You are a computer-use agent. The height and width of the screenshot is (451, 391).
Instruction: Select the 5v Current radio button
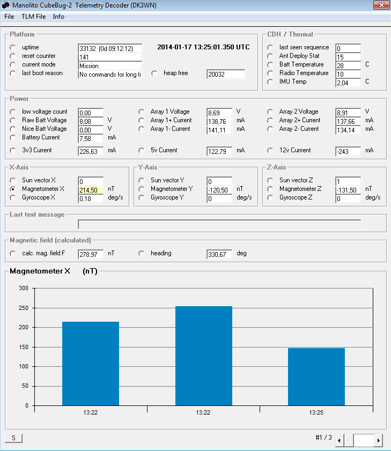pyautogui.click(x=141, y=151)
